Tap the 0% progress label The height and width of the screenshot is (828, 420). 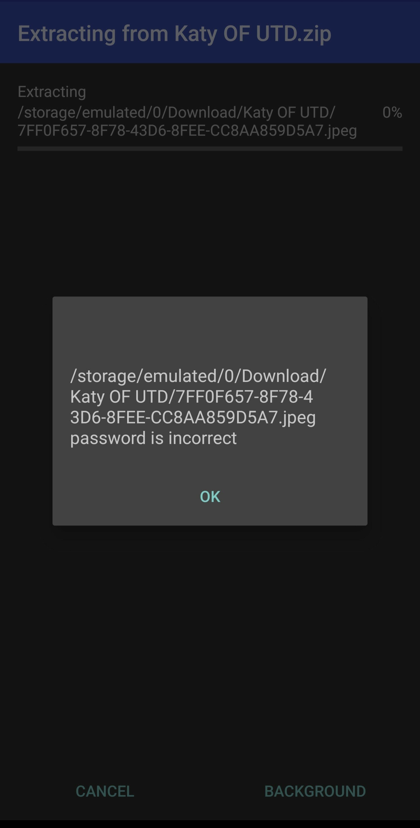tap(392, 112)
